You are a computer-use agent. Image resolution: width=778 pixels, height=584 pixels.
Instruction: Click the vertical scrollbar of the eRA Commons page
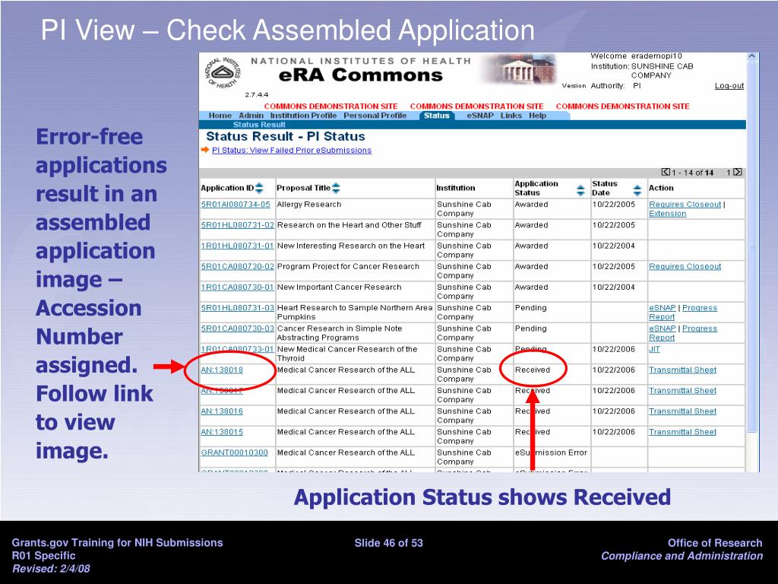[x=751, y=249]
